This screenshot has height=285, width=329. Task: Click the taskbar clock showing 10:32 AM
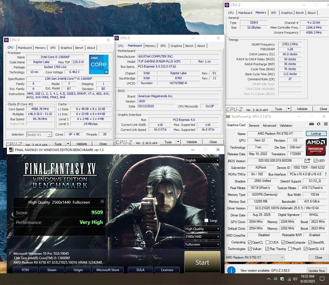(x=307, y=279)
